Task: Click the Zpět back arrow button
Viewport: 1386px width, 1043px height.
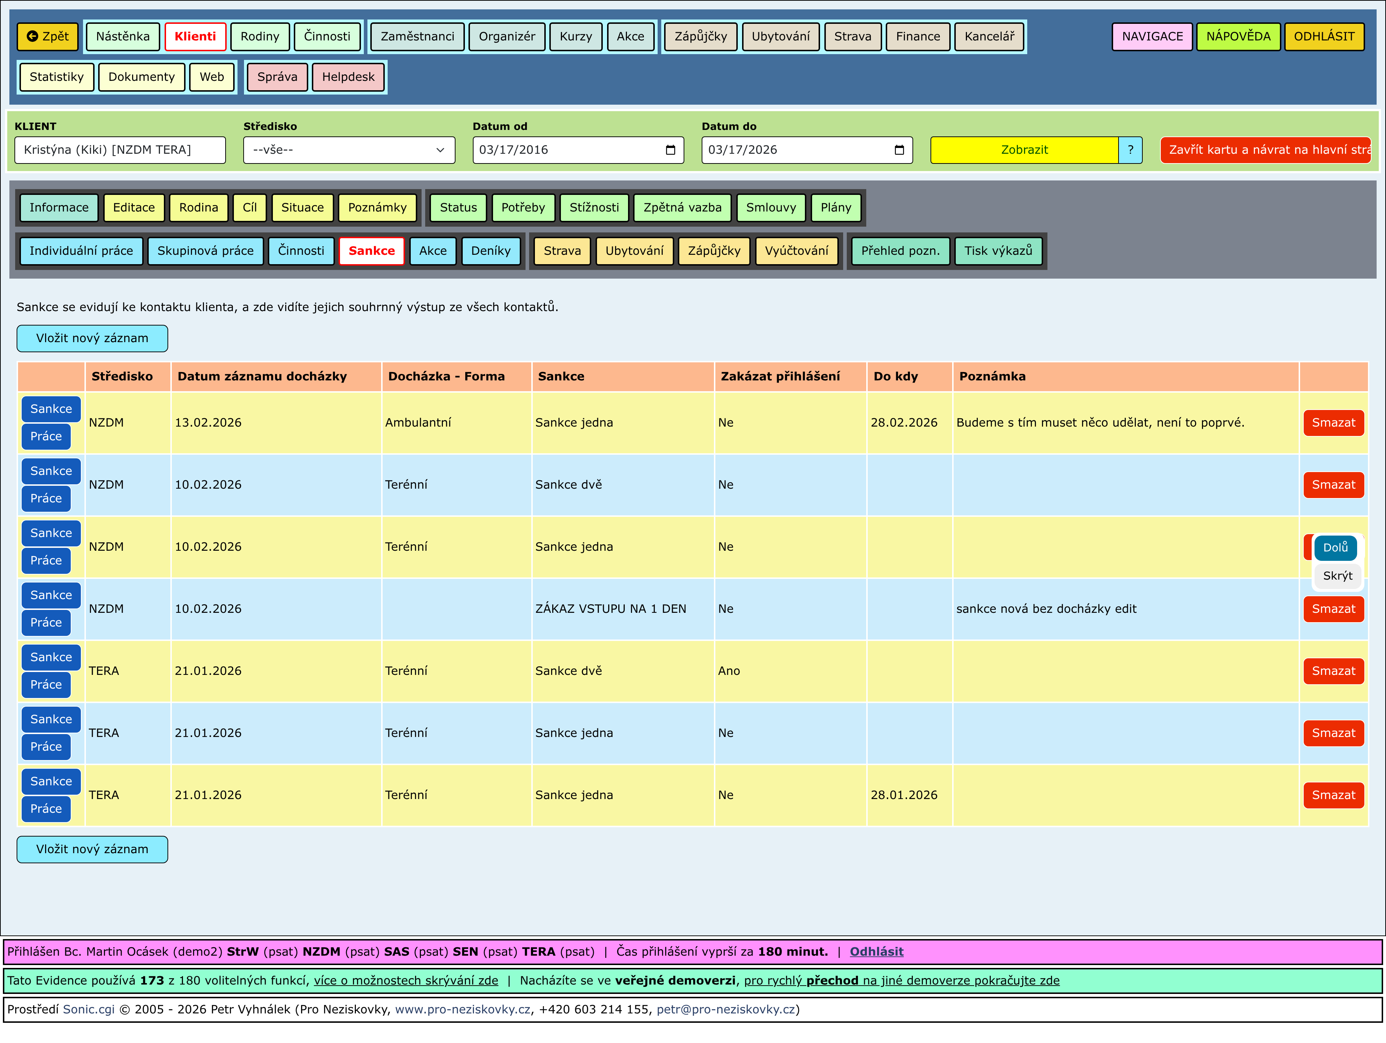Action: click(x=48, y=36)
